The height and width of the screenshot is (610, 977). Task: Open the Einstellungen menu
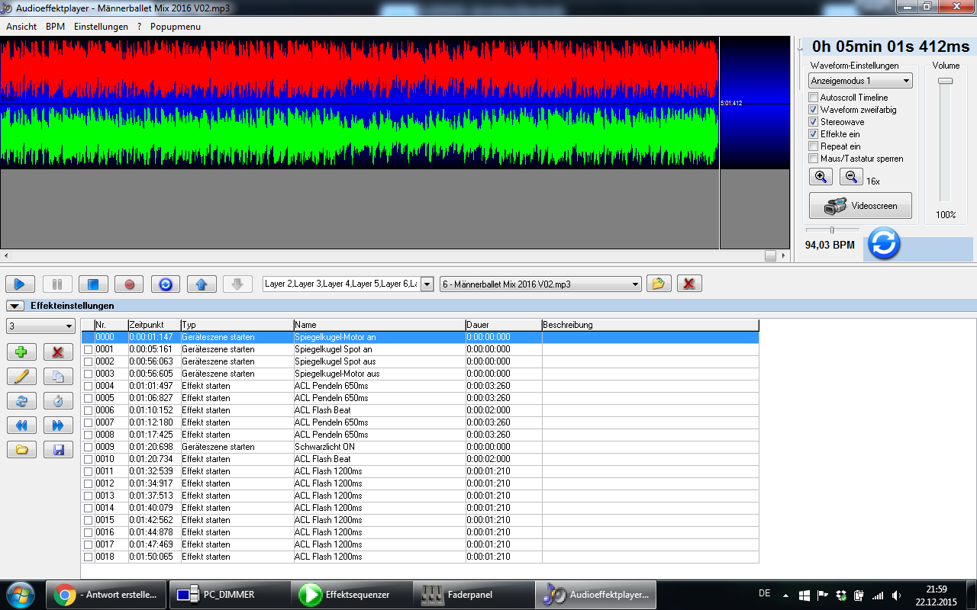coord(100,26)
